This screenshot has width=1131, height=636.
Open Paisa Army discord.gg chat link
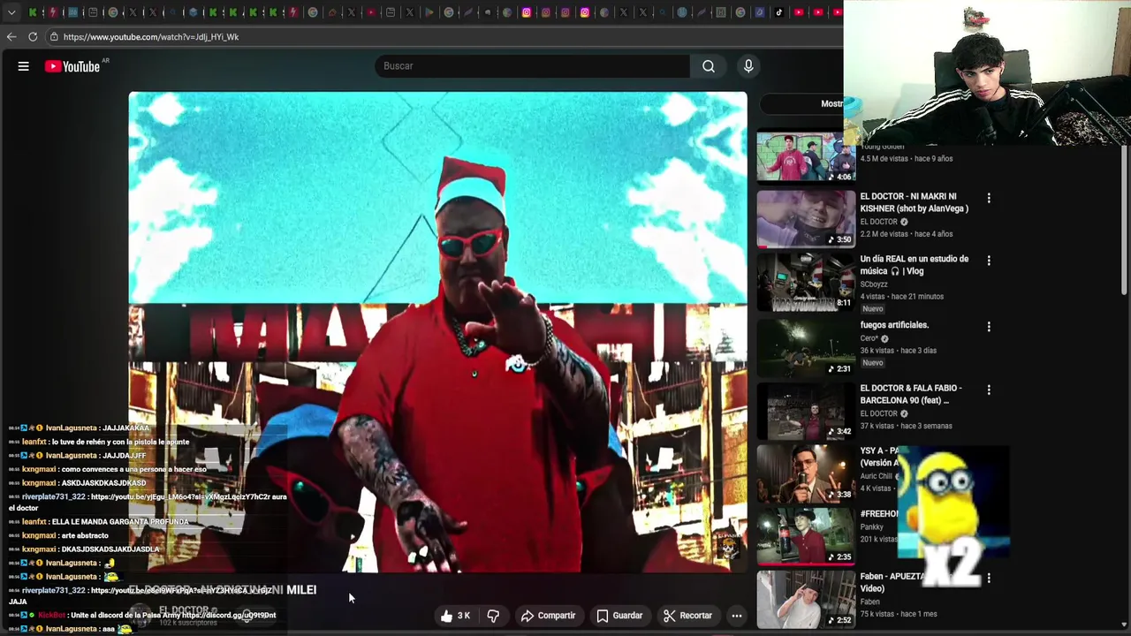coord(229,616)
